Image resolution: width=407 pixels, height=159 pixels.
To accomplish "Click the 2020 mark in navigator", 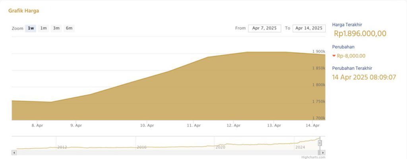I will point(220,147).
